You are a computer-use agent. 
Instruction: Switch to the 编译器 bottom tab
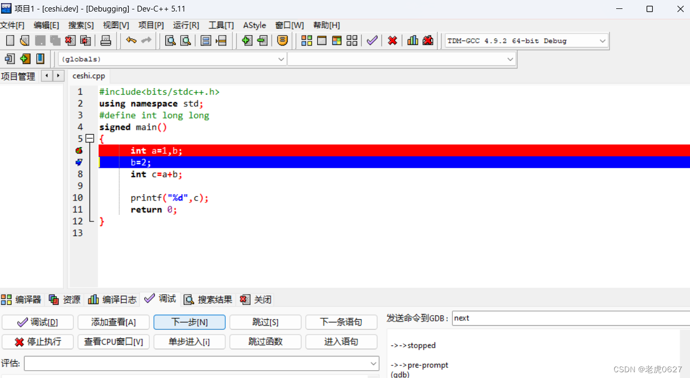[x=21, y=299]
